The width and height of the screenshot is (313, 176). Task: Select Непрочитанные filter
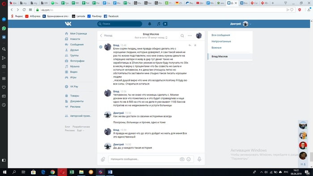point(221,42)
